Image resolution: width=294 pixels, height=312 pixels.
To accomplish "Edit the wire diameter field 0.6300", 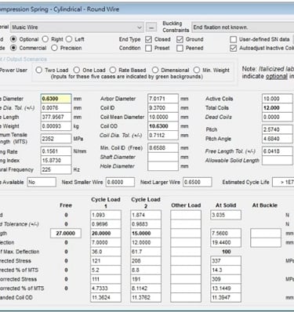I will coord(56,99).
